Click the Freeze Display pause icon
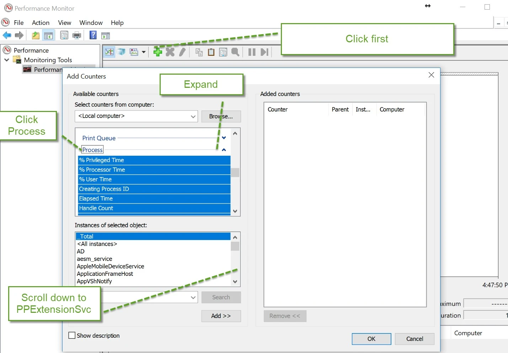Viewport: 508px width, 353px height. pos(252,52)
